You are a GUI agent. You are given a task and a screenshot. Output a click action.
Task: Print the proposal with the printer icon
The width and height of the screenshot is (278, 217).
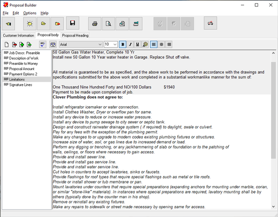(95, 24)
